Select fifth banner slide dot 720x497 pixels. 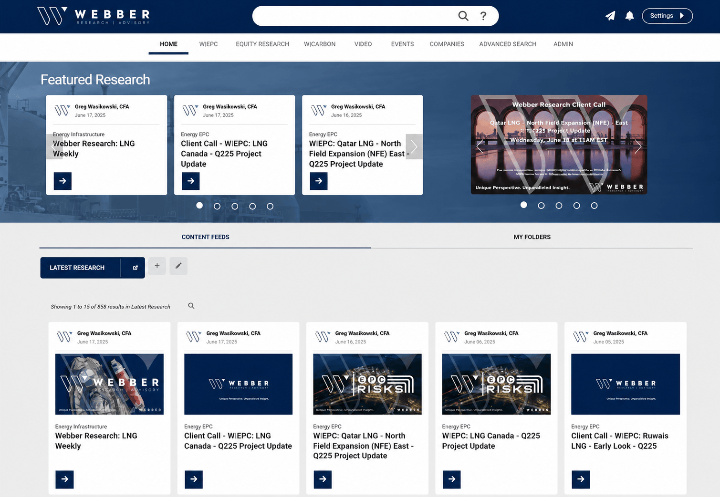click(x=594, y=206)
